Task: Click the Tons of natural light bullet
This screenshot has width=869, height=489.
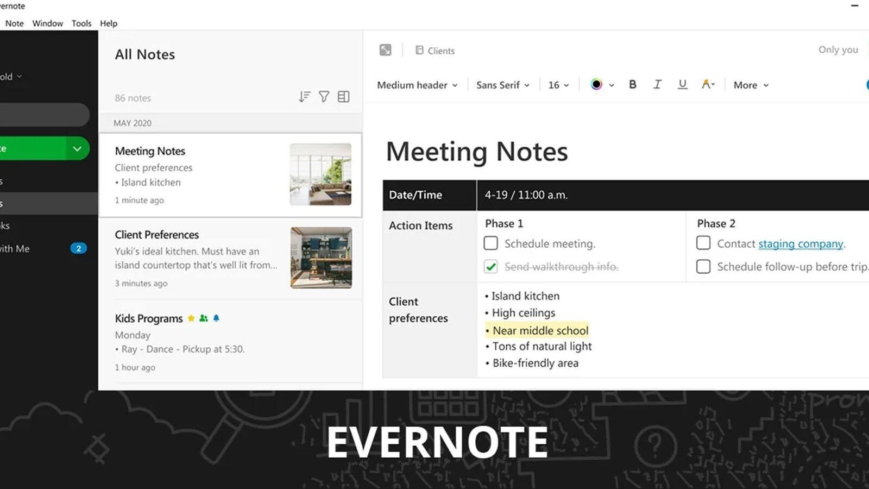Action: [538, 347]
